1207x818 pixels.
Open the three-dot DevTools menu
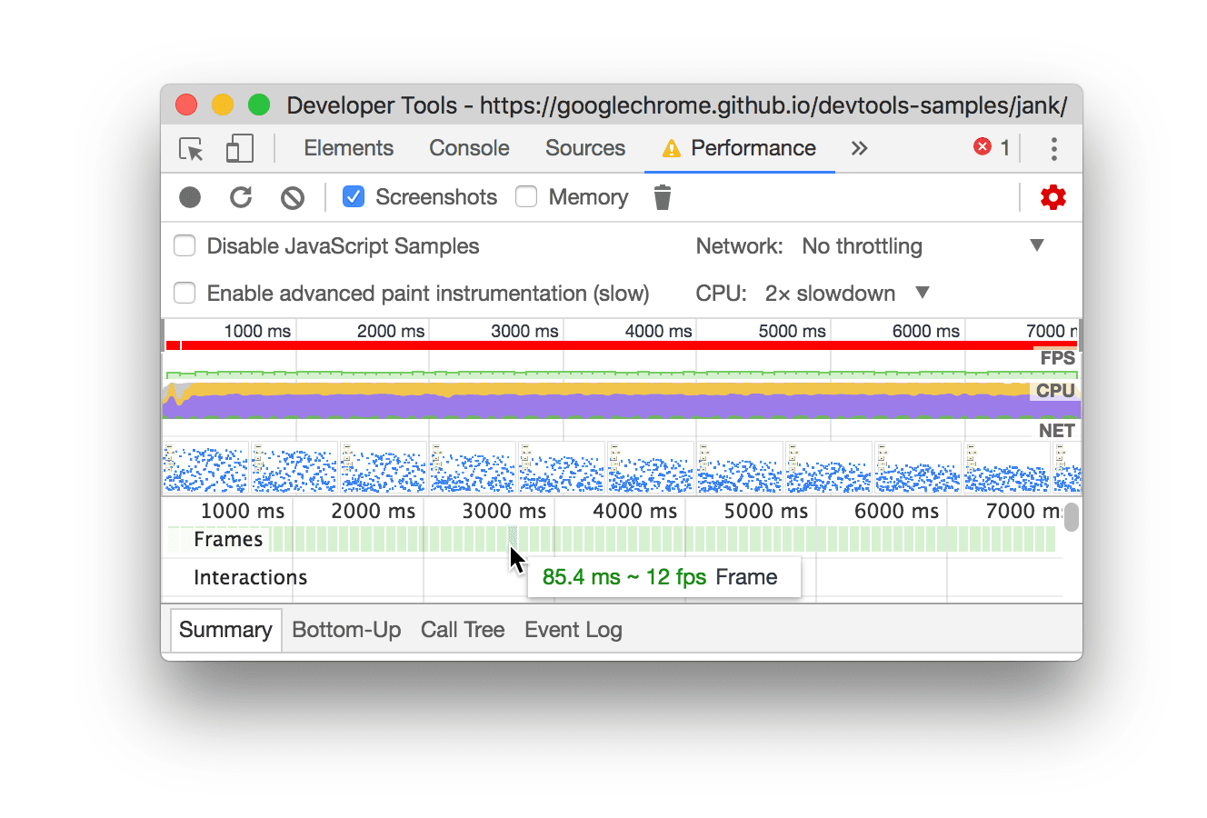1054,148
